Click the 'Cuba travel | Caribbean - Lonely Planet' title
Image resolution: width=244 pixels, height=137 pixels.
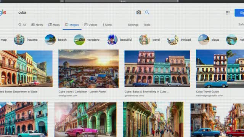click(x=82, y=92)
